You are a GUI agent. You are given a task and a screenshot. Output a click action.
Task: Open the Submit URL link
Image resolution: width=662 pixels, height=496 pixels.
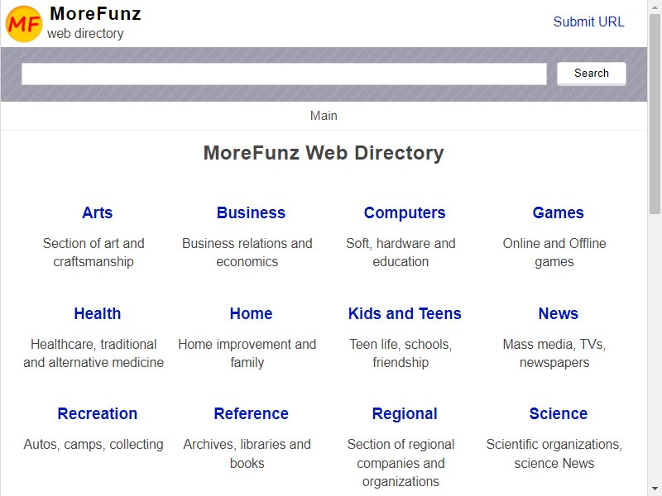coord(588,21)
